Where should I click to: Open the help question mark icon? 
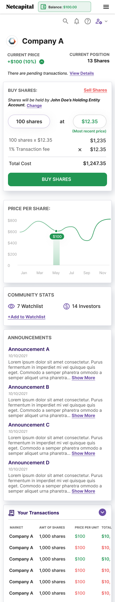88,21
